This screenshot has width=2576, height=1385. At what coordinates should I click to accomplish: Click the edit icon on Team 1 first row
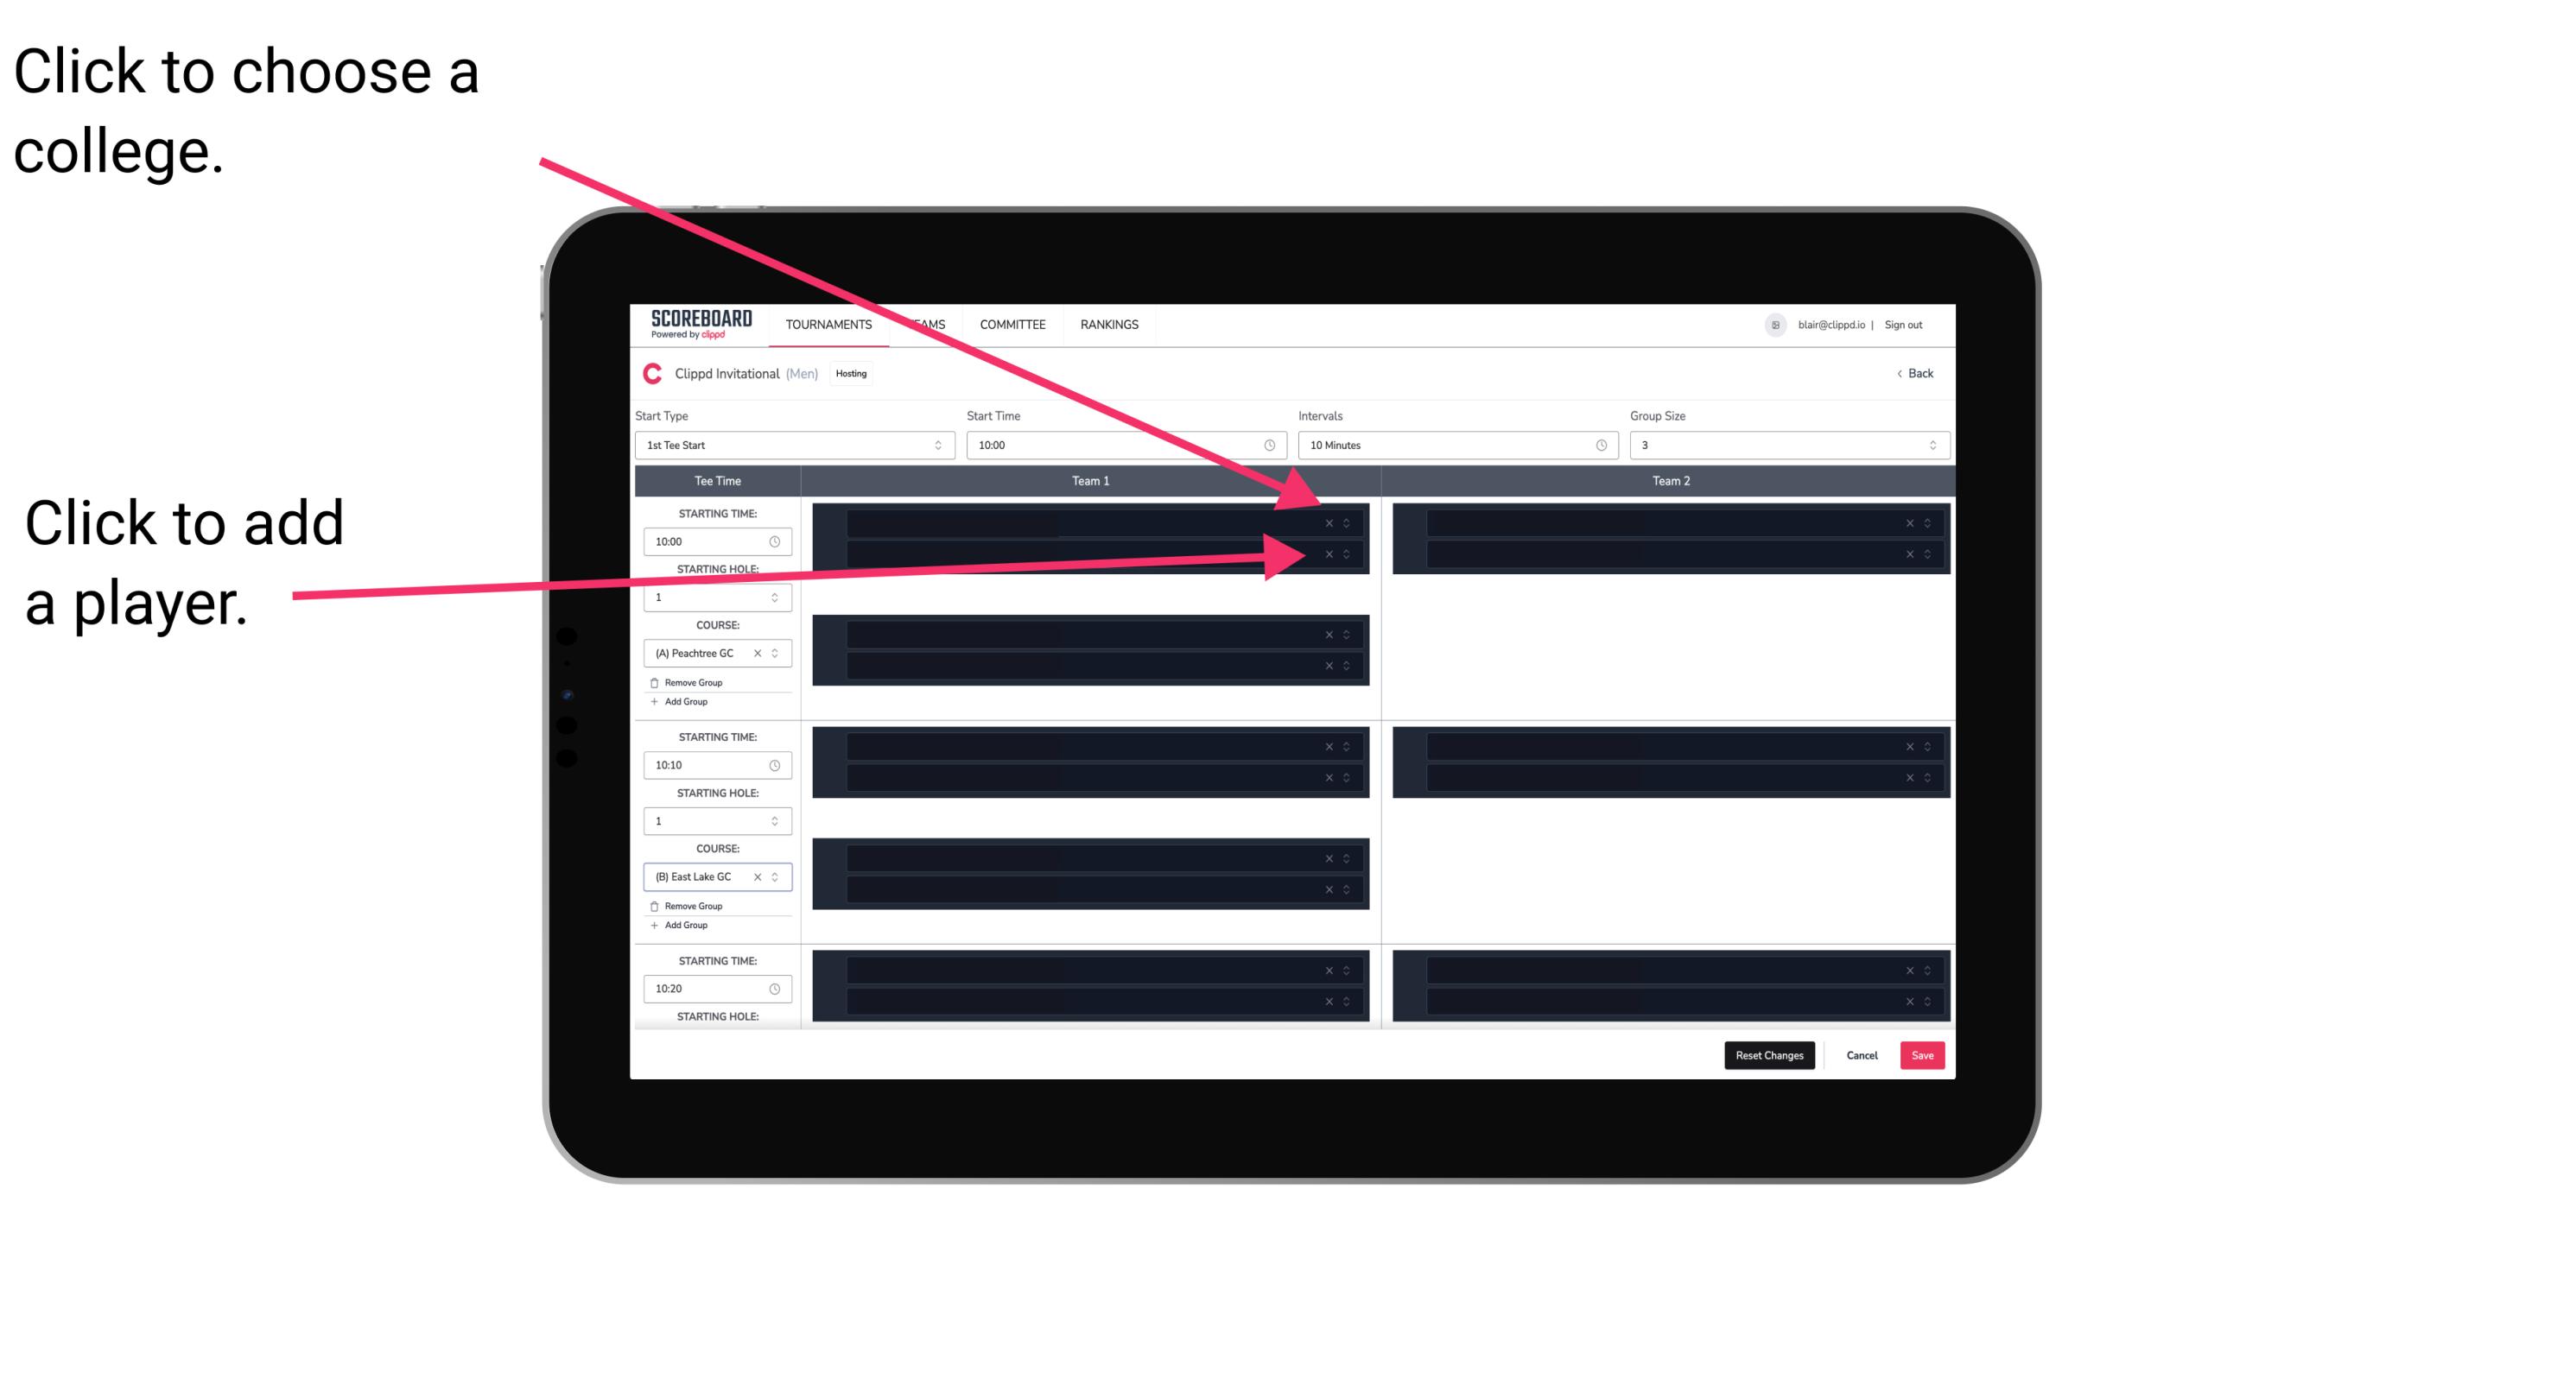click(x=1348, y=523)
